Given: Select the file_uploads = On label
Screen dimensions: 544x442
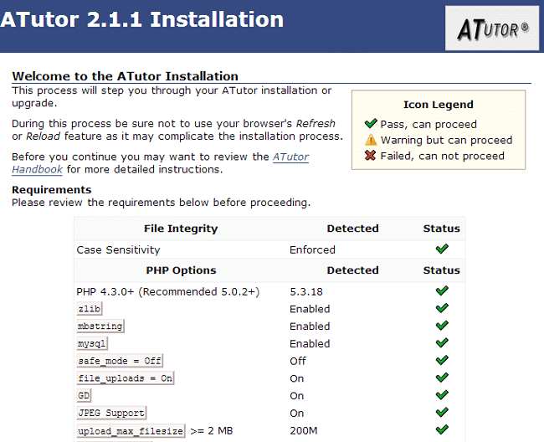Looking at the screenshot, I should tap(126, 378).
